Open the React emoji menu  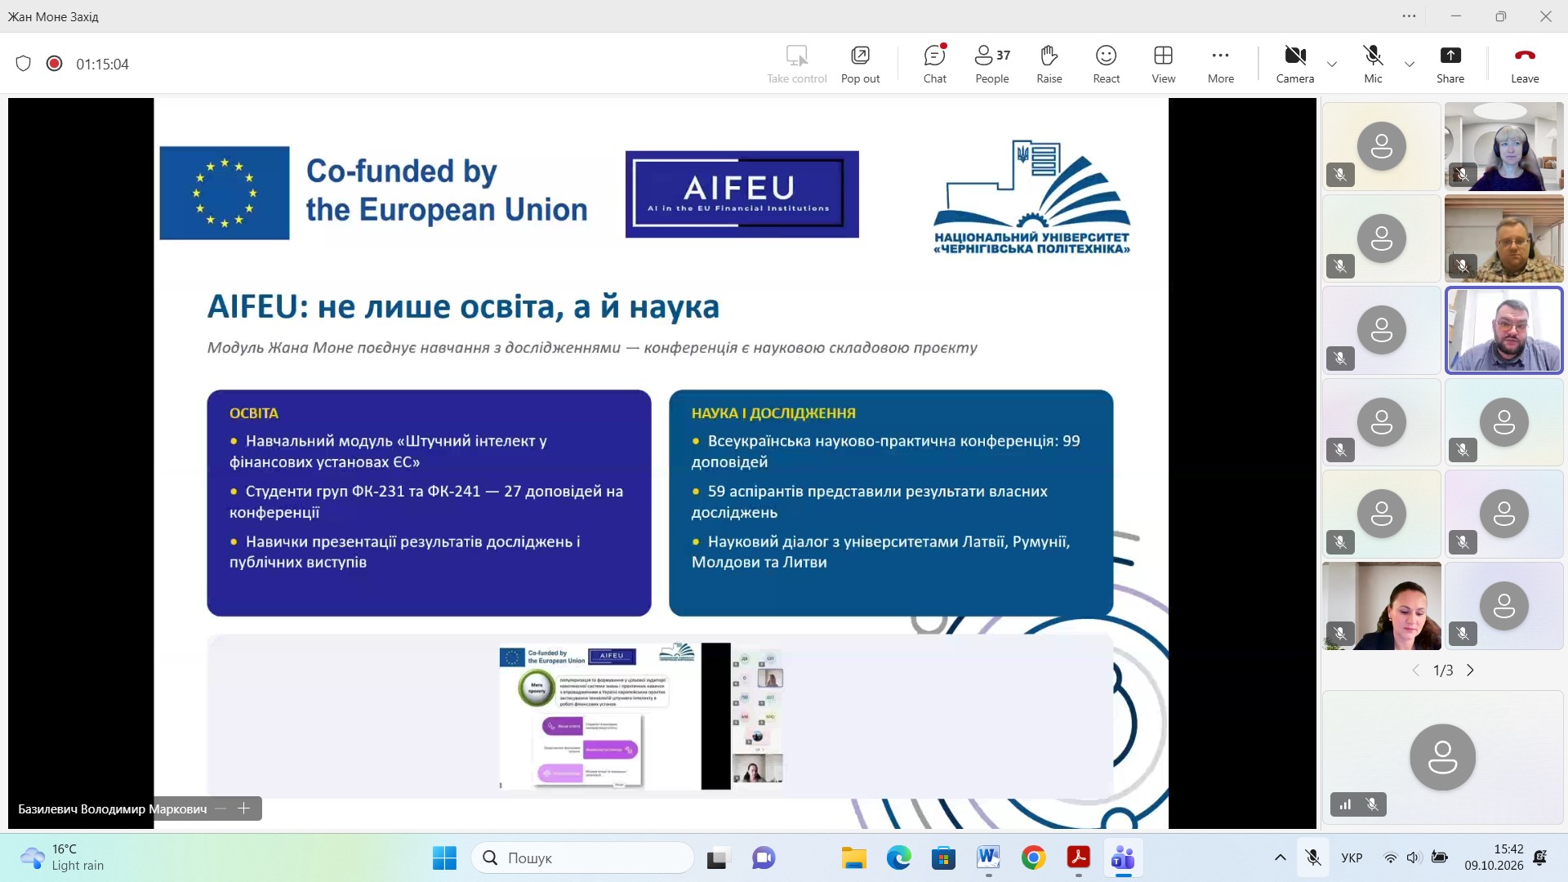click(x=1107, y=64)
